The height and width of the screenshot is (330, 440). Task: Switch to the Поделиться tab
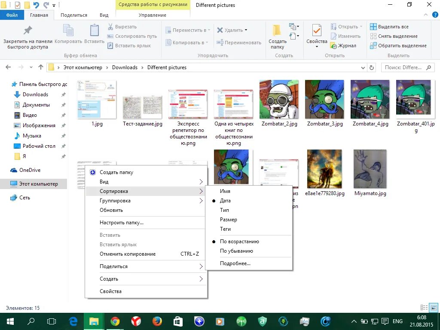pyautogui.click(x=74, y=15)
